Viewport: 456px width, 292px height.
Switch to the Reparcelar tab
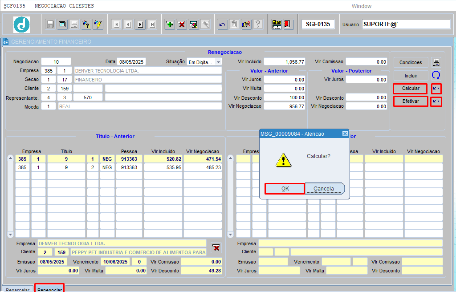click(18, 289)
